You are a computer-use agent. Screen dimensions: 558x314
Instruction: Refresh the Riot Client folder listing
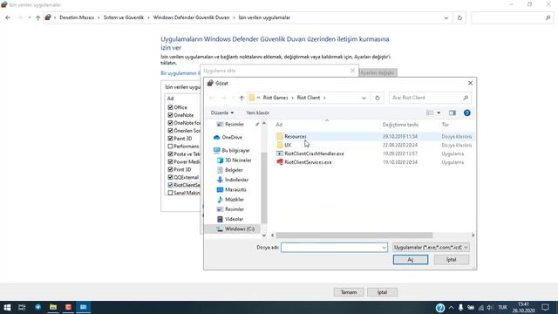coord(378,98)
